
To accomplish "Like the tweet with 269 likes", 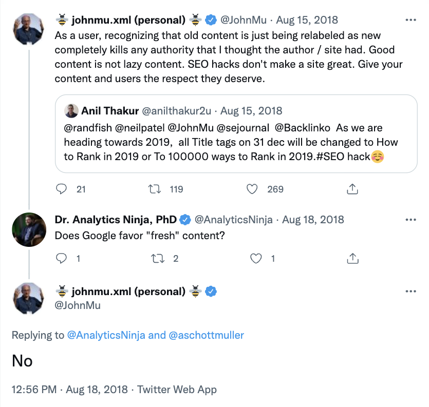I will tap(252, 189).
